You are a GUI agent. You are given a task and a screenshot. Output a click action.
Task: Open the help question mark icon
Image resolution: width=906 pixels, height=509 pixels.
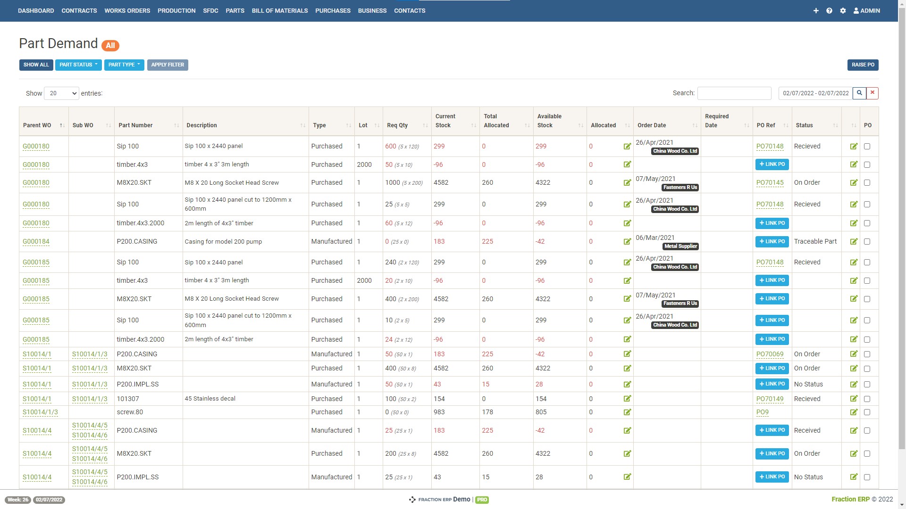tap(830, 10)
